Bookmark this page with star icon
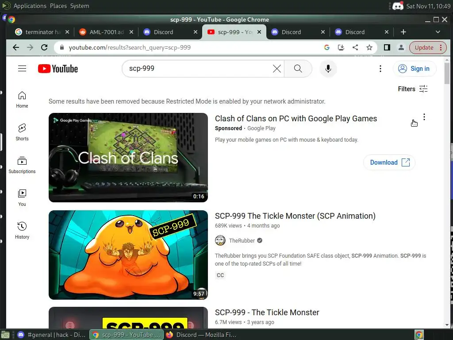453x340 pixels. (369, 47)
